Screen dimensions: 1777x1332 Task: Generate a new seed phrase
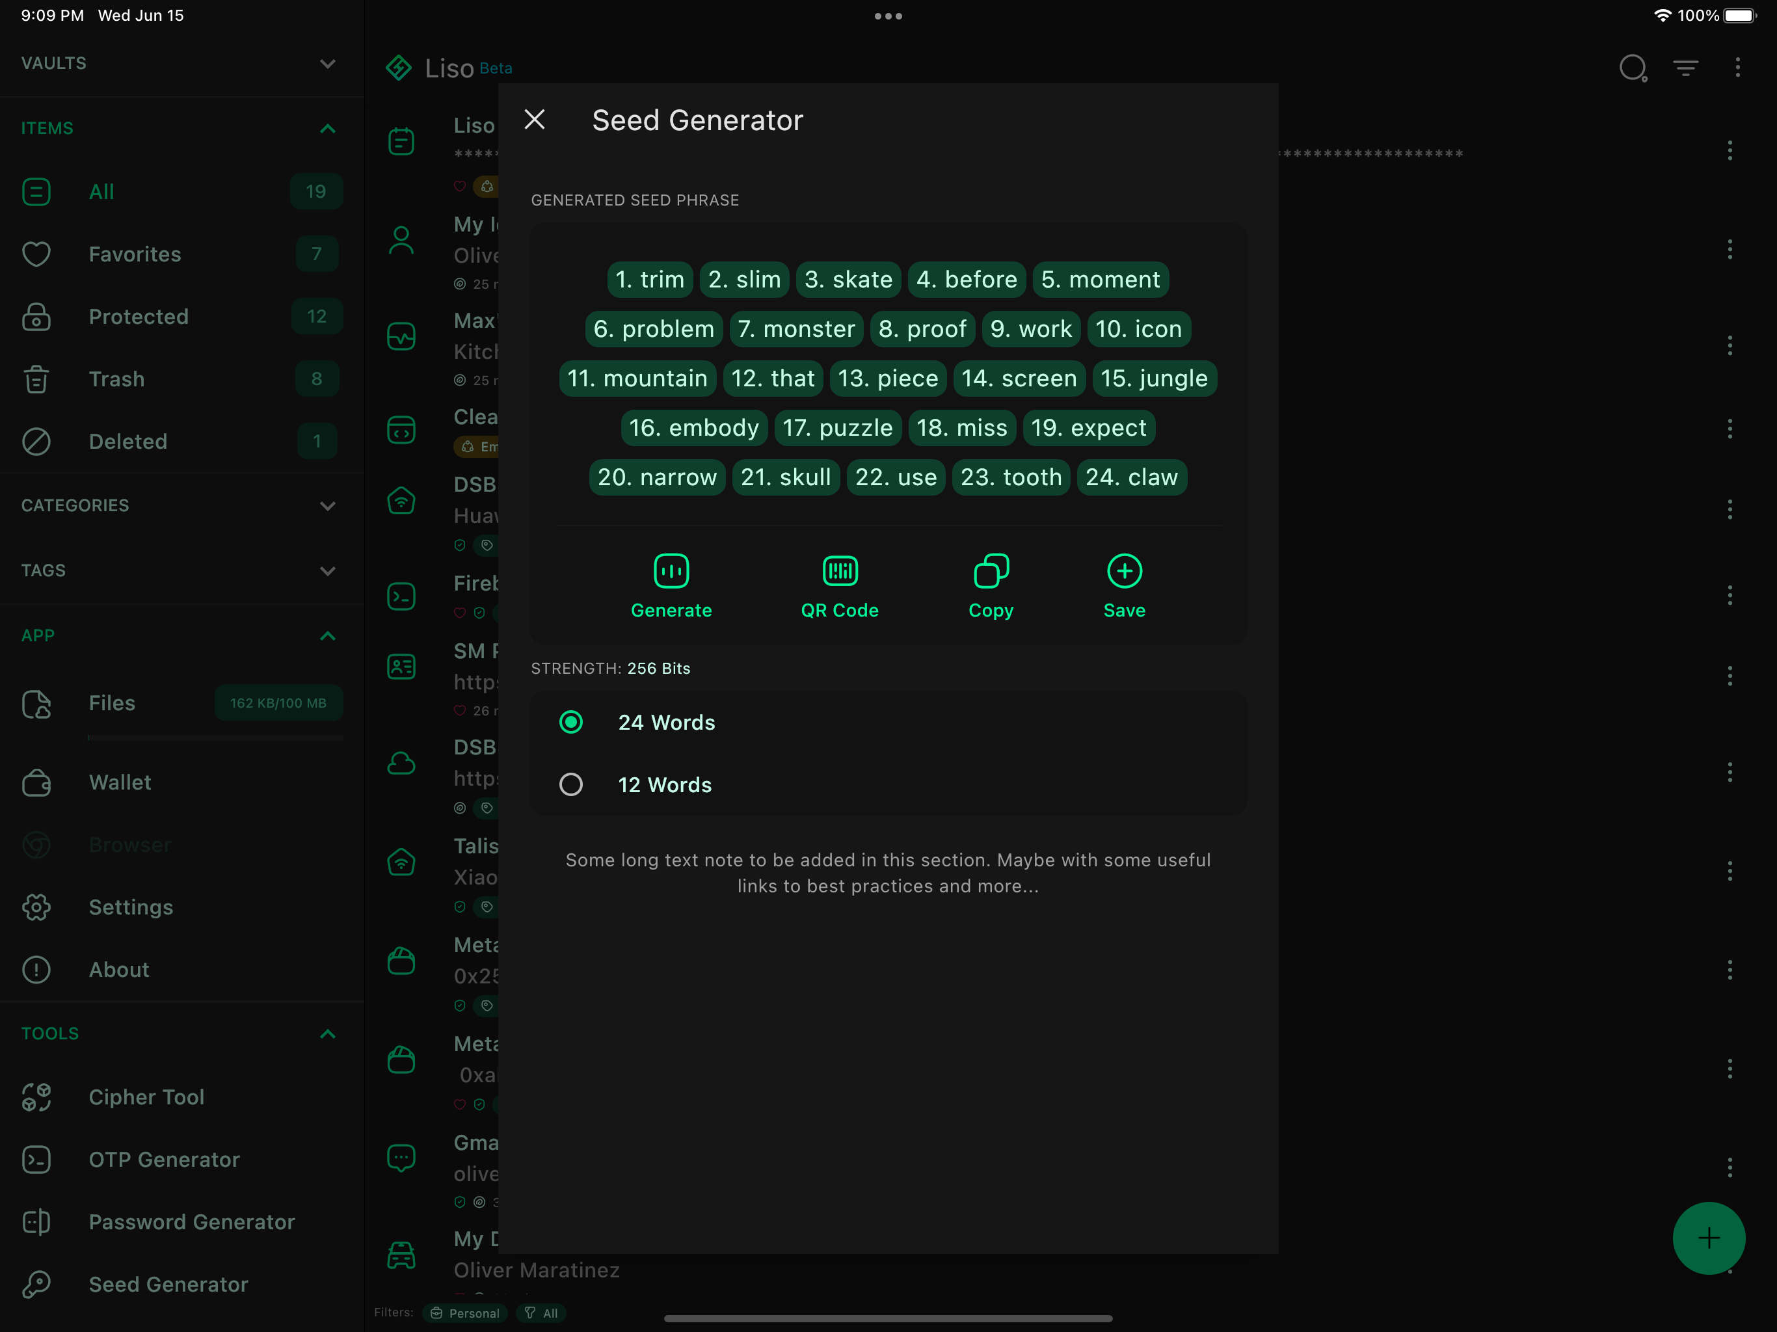click(x=672, y=585)
